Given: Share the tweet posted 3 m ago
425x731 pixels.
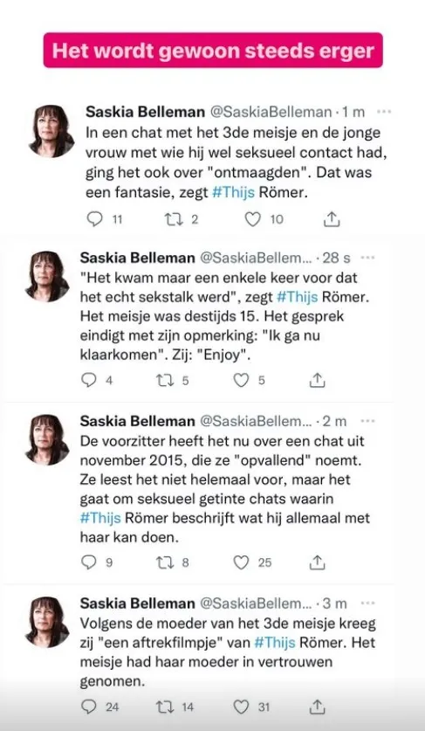Looking at the screenshot, I should 317,707.
